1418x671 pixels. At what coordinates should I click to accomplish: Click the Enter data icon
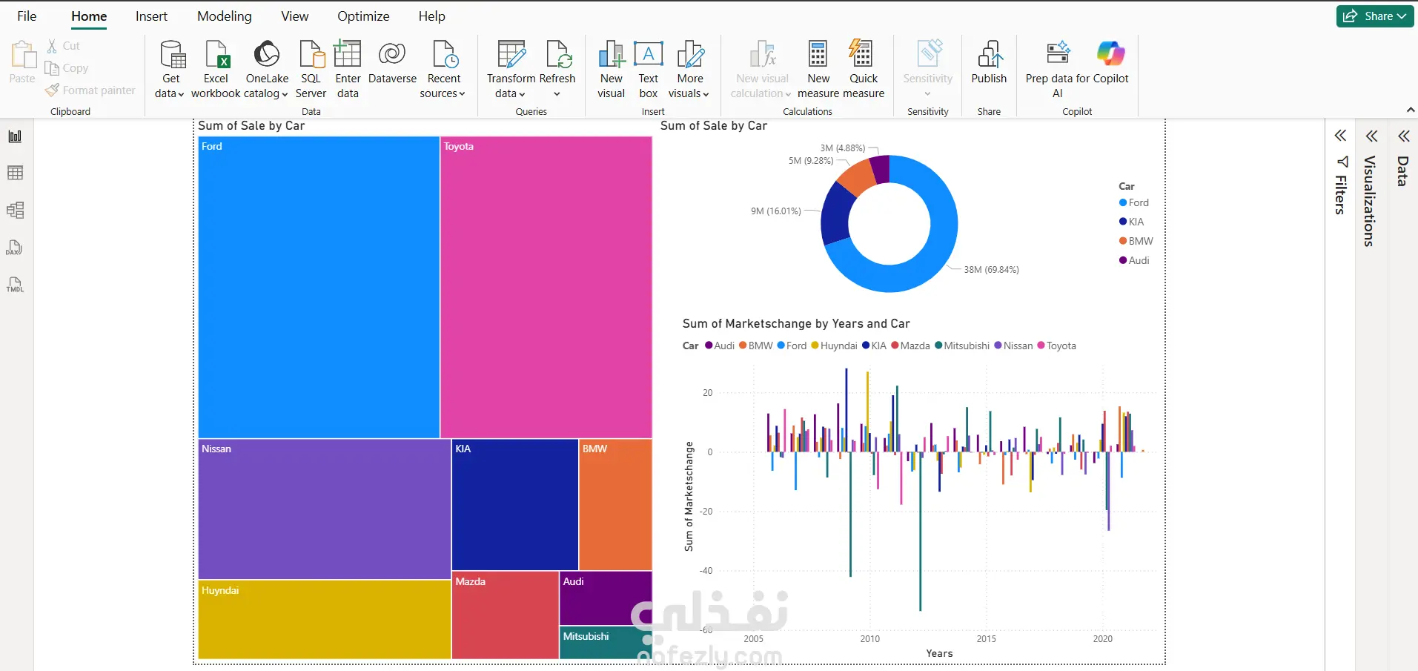click(x=348, y=55)
